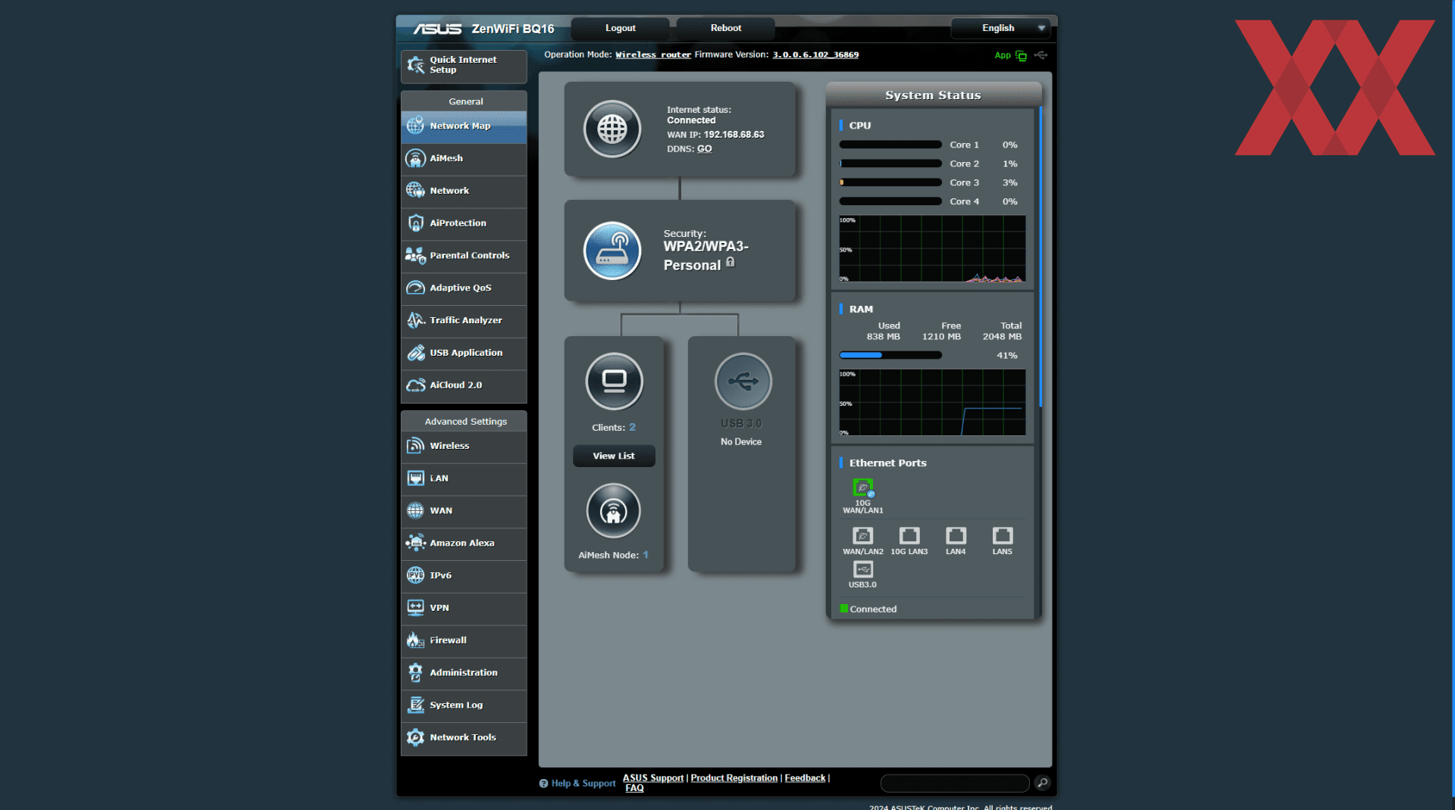The height and width of the screenshot is (810, 1455).
Task: Open ASUS Support link
Action: [653, 778]
